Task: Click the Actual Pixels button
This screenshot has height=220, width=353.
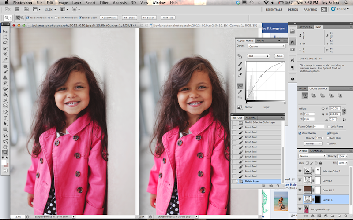Action: coord(109,18)
